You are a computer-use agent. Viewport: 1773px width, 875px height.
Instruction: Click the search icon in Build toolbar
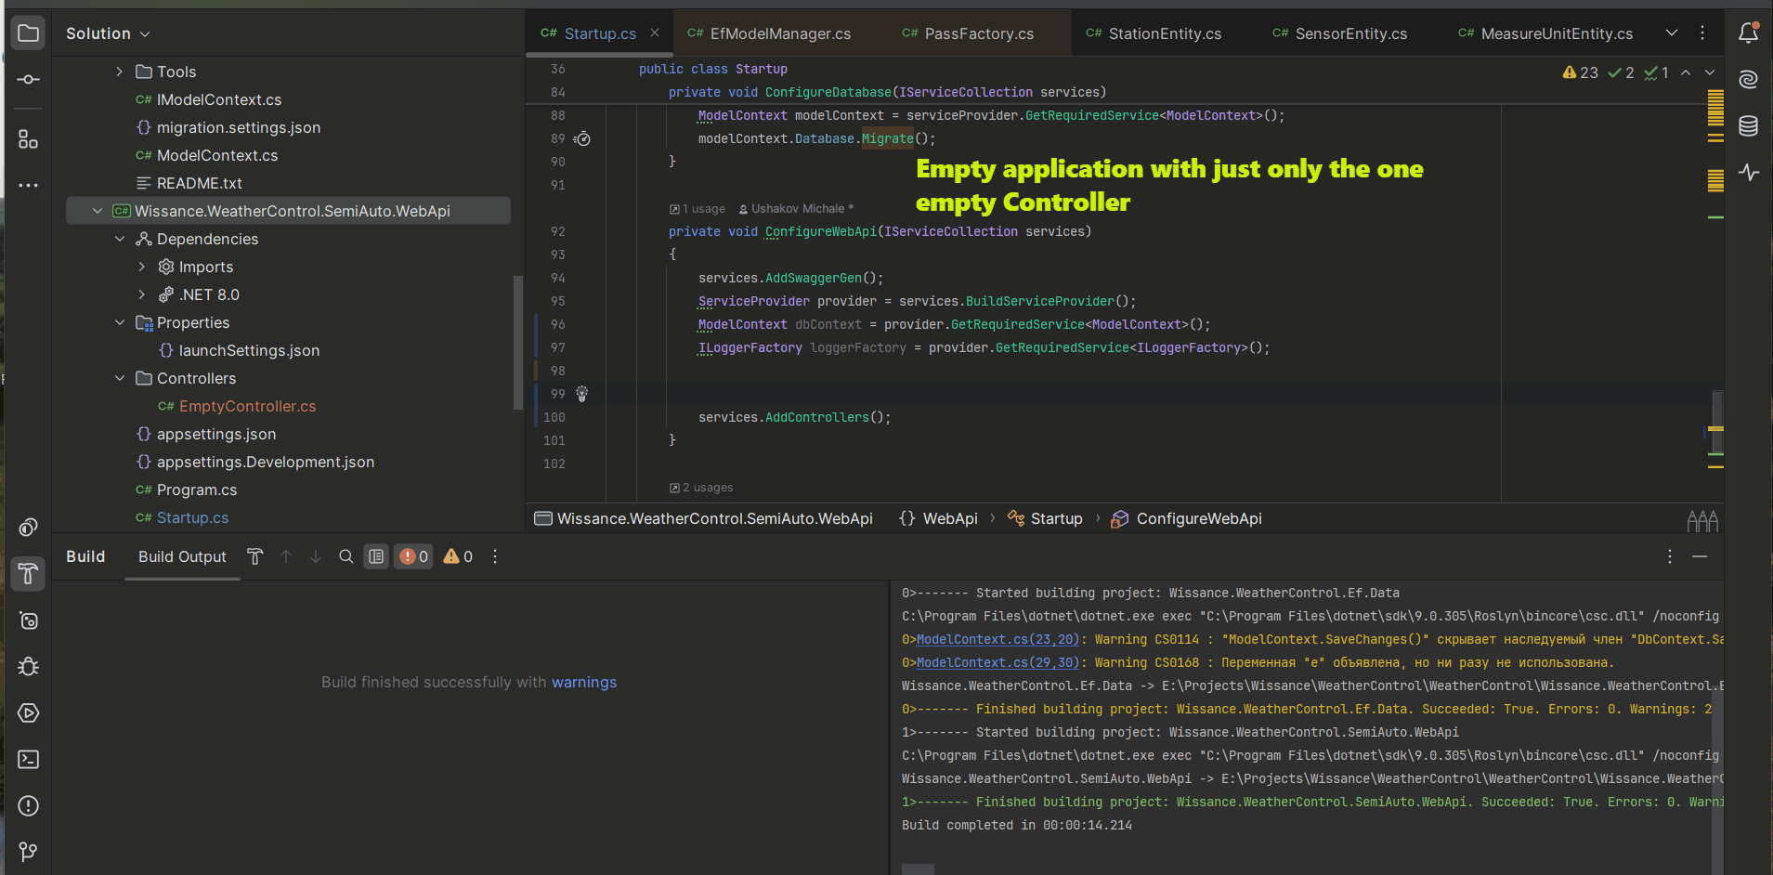[345, 556]
